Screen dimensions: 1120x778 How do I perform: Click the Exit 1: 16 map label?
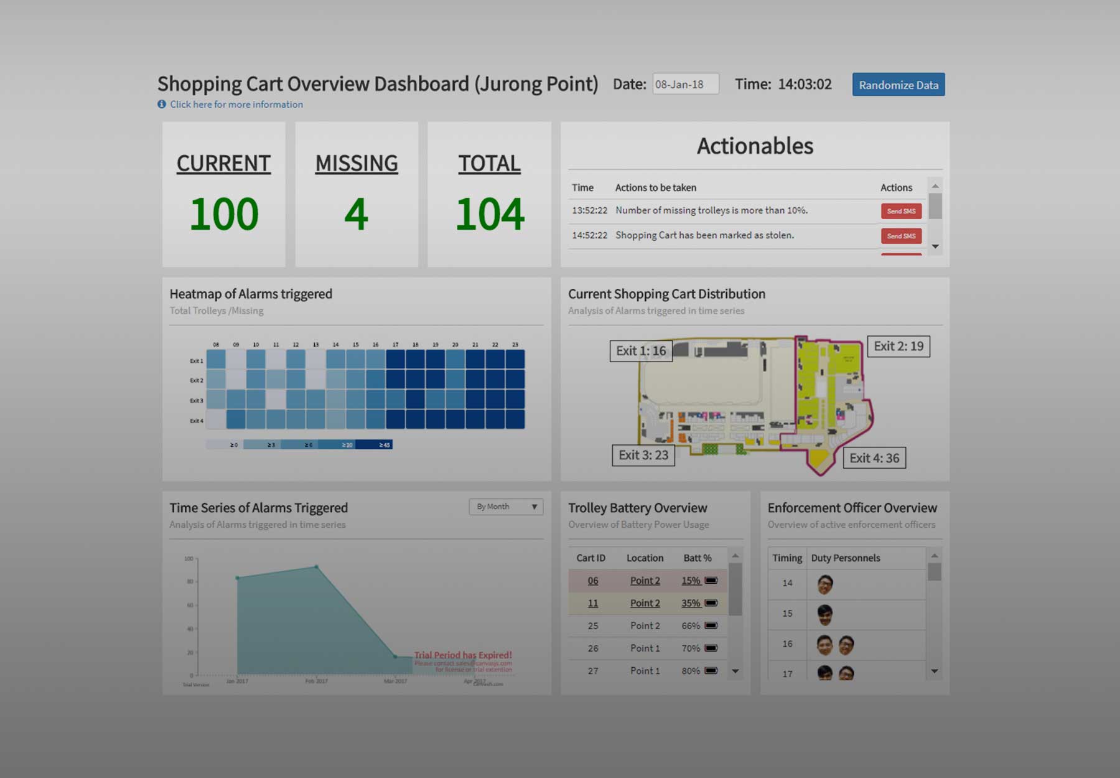[x=641, y=351]
